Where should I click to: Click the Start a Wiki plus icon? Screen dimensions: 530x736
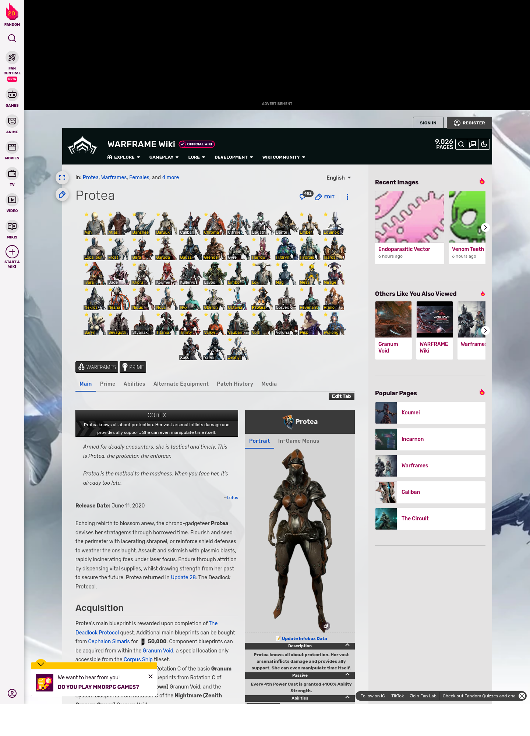point(12,252)
